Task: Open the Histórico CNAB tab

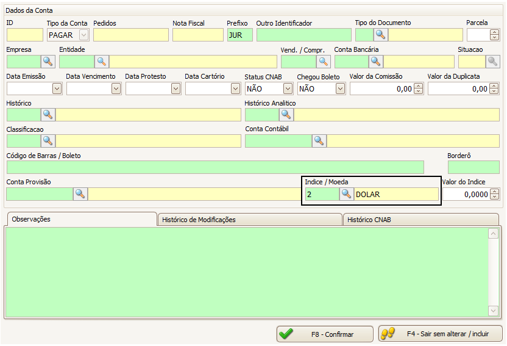Action: 420,220
